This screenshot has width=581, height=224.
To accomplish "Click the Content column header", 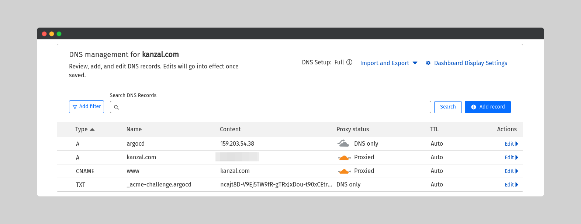I will (230, 129).
